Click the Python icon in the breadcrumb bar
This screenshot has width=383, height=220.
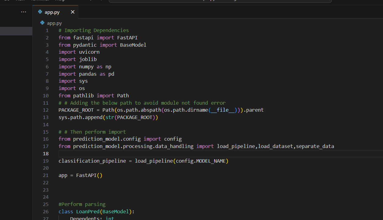coord(42,23)
